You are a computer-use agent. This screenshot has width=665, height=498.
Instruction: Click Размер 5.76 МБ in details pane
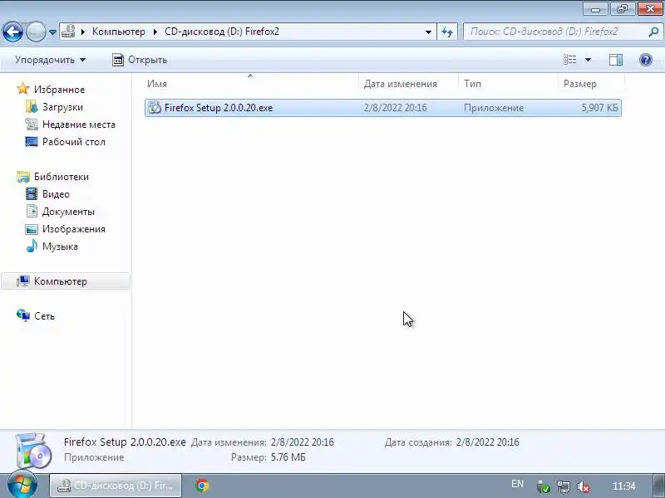pos(288,457)
